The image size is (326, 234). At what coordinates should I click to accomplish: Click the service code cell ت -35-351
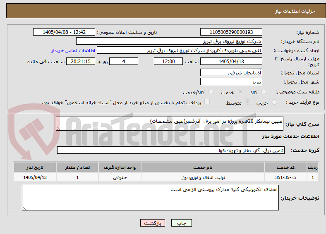[x=286, y=177]
